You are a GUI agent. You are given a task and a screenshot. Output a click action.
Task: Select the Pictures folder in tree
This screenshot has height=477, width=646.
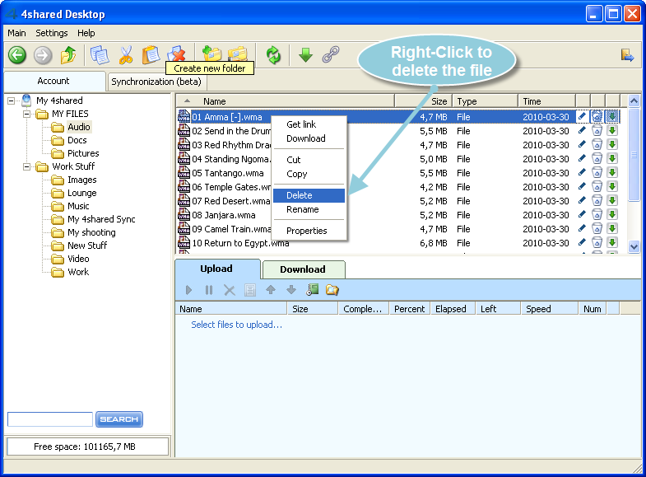[83, 153]
